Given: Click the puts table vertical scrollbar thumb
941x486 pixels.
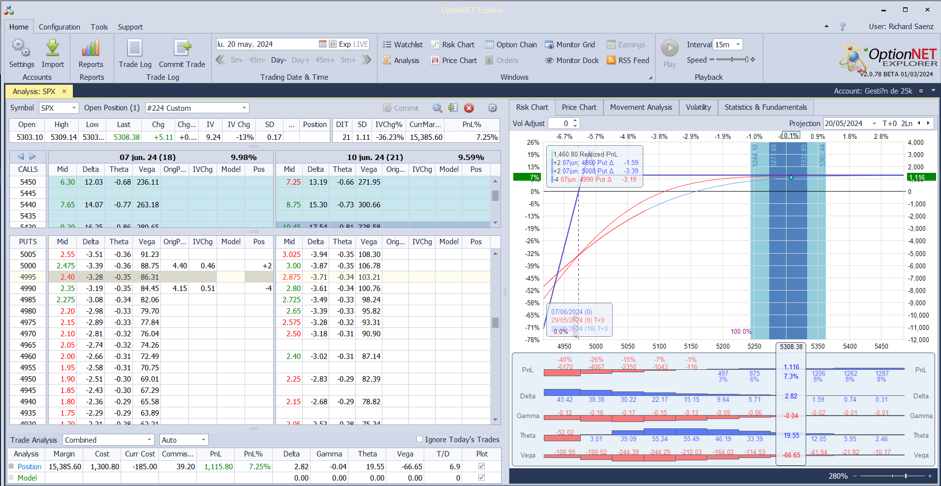Looking at the screenshot, I should pos(495,323).
